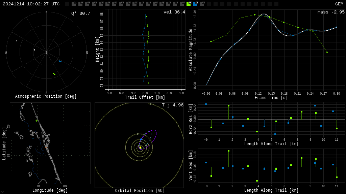
Task: Click the green cross marker on the map
Action: tap(36, 121)
